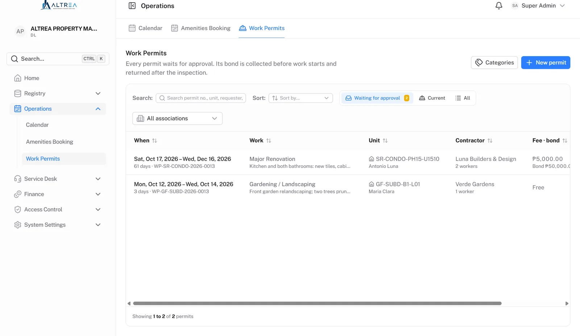Click the Finance coins icon
Screen dimensions: 580x336
17,194
